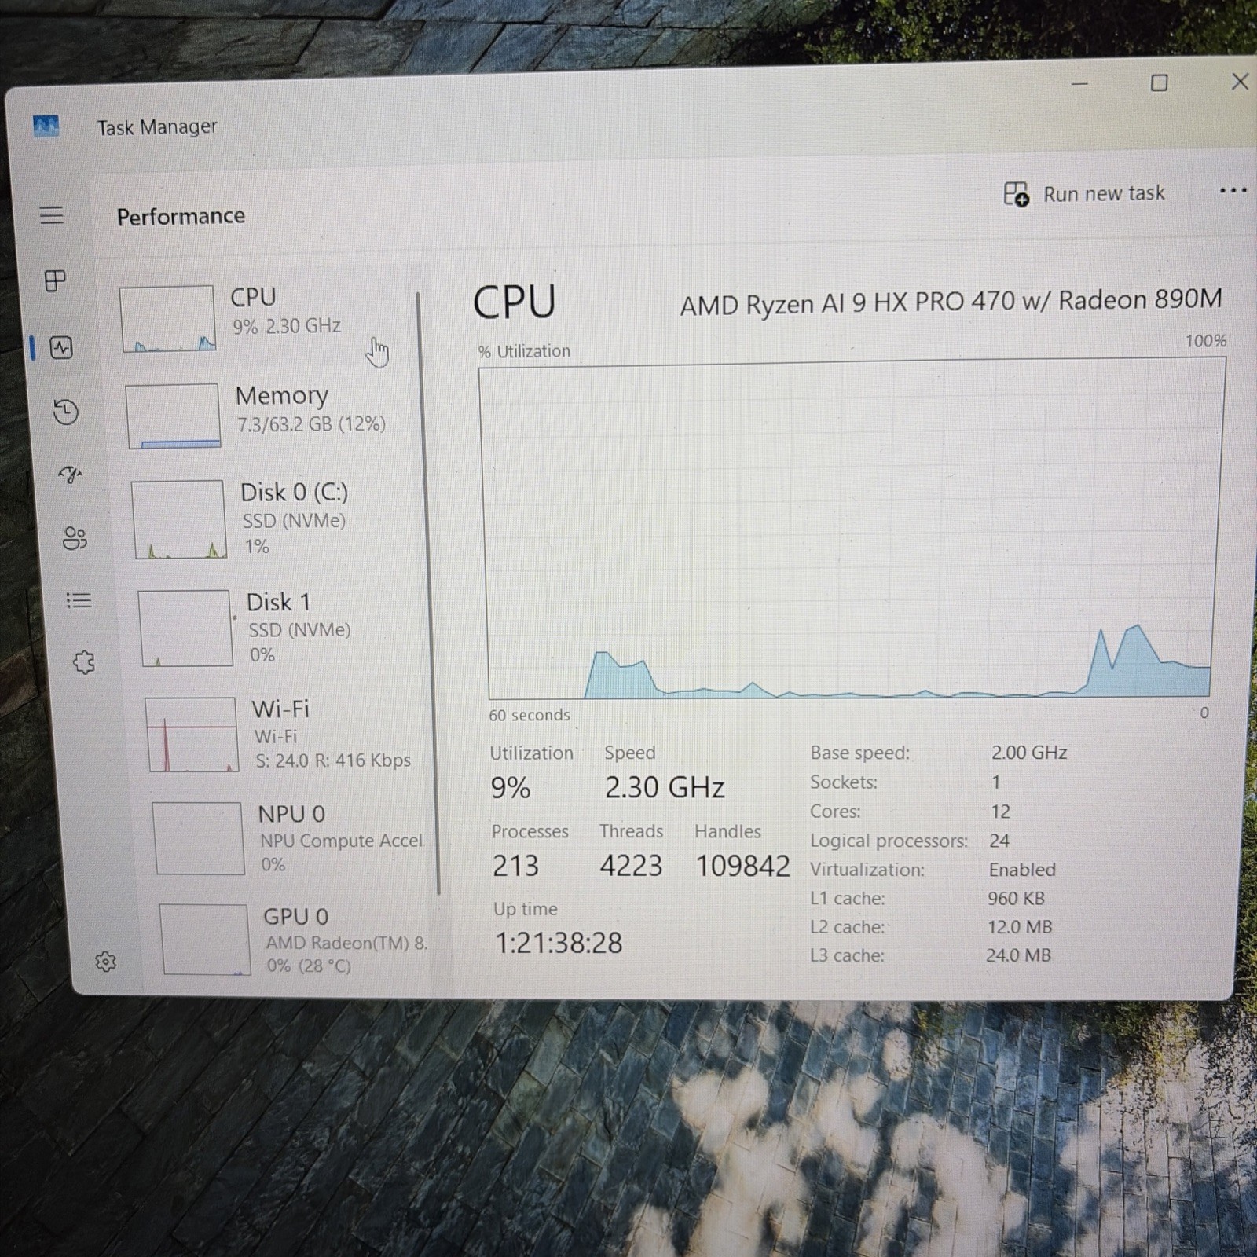This screenshot has height=1257, width=1257.
Task: Click the Wi-Fi mini graph thumbnail
Action: [x=192, y=735]
